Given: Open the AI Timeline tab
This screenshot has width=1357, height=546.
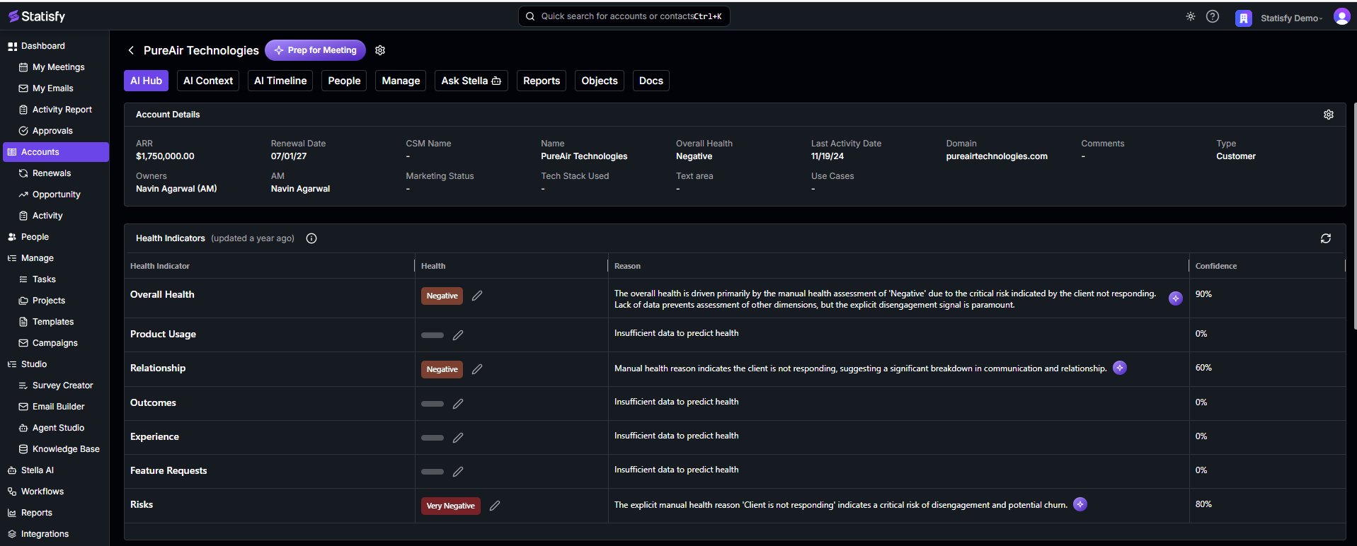Looking at the screenshot, I should coord(280,81).
